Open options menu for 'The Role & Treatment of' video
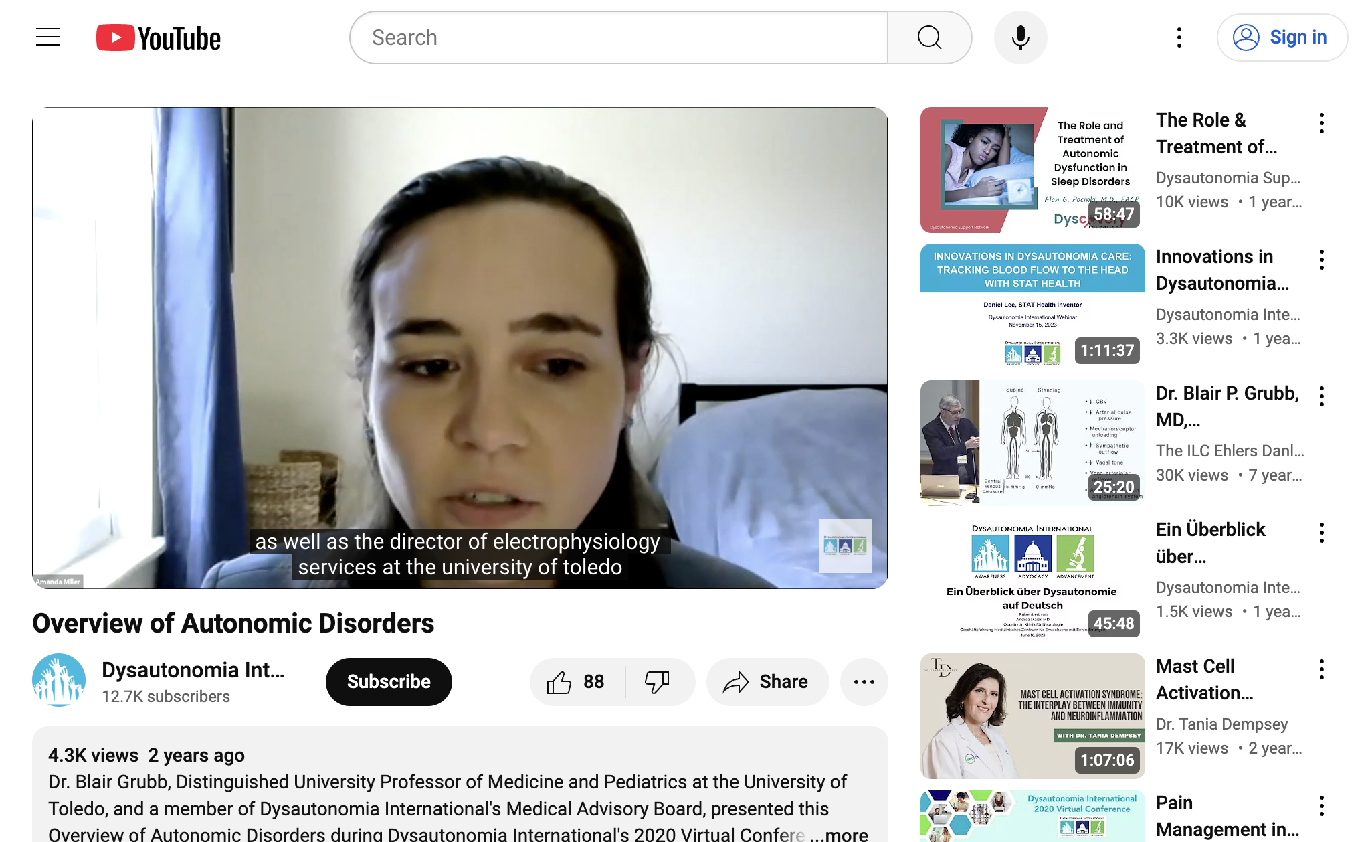This screenshot has width=1370, height=842. pyautogui.click(x=1322, y=123)
